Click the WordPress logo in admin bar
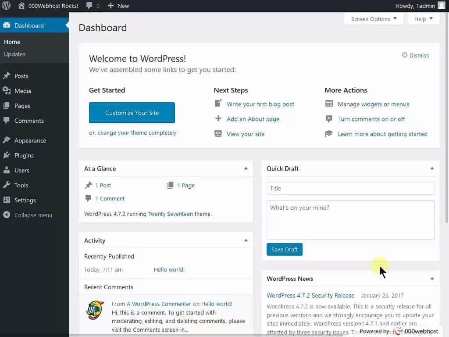 (x=6, y=5)
